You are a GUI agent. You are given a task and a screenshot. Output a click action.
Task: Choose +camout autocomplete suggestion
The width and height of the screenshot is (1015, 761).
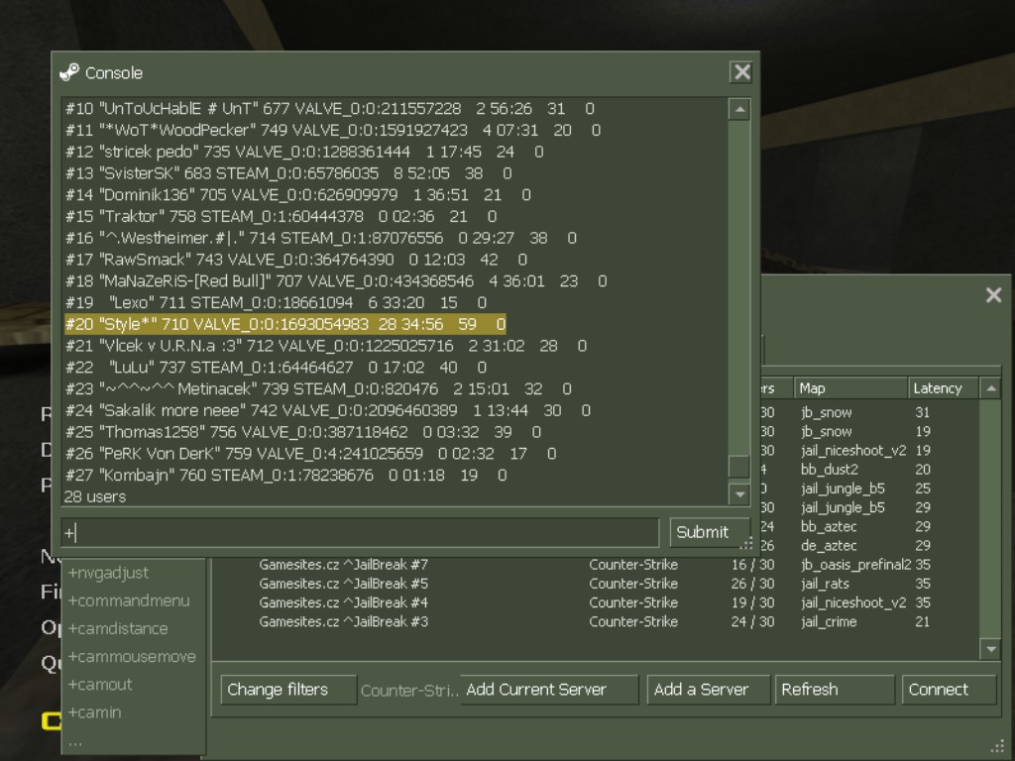click(x=100, y=684)
